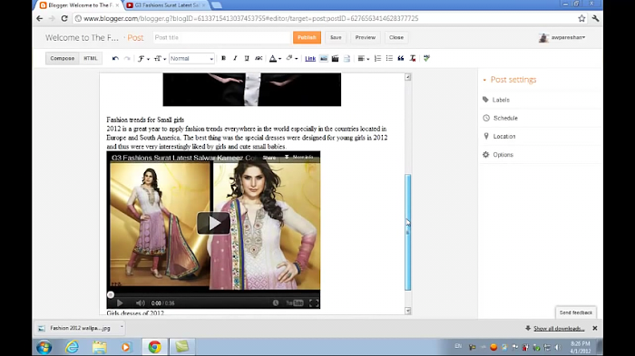Mute the embedded video's volume
Screen dimensions: 635x356
pos(140,303)
